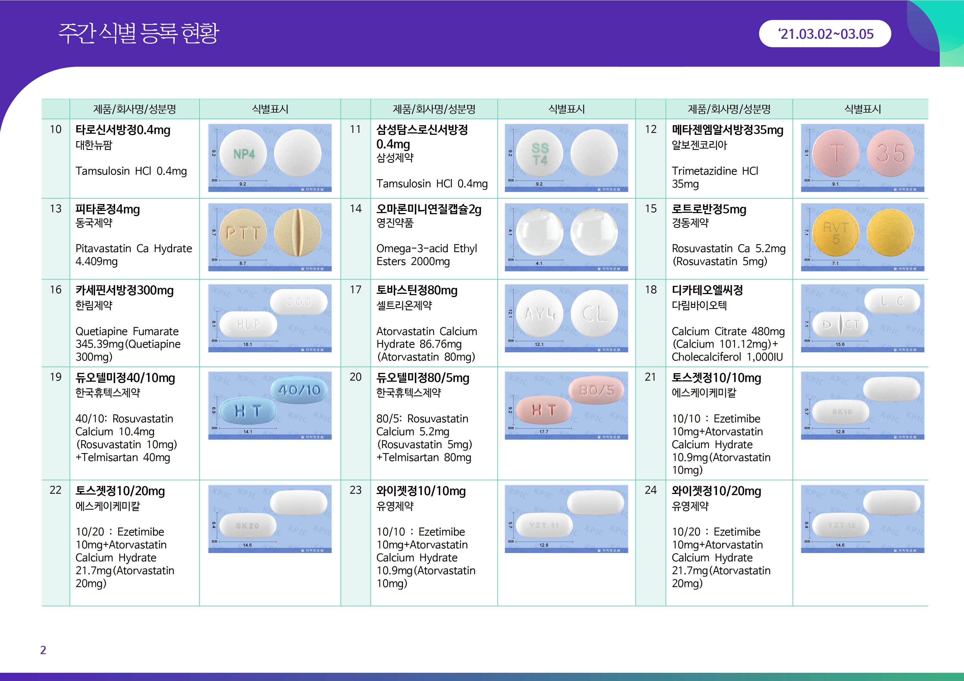Click the 주간 식별 등록 현황 page title

(x=138, y=33)
